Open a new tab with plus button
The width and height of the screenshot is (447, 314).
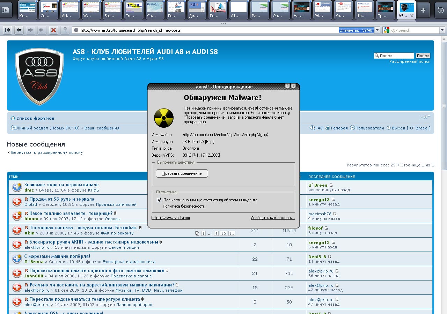coord(423,10)
